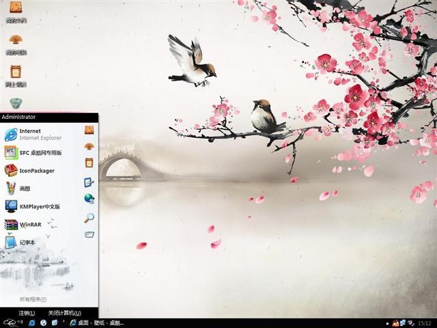Open IconPackager from the start menu
Image resolution: width=437 pixels, height=328 pixels.
29,170
